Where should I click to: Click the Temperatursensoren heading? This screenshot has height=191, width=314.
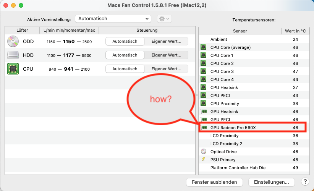pos(254,20)
